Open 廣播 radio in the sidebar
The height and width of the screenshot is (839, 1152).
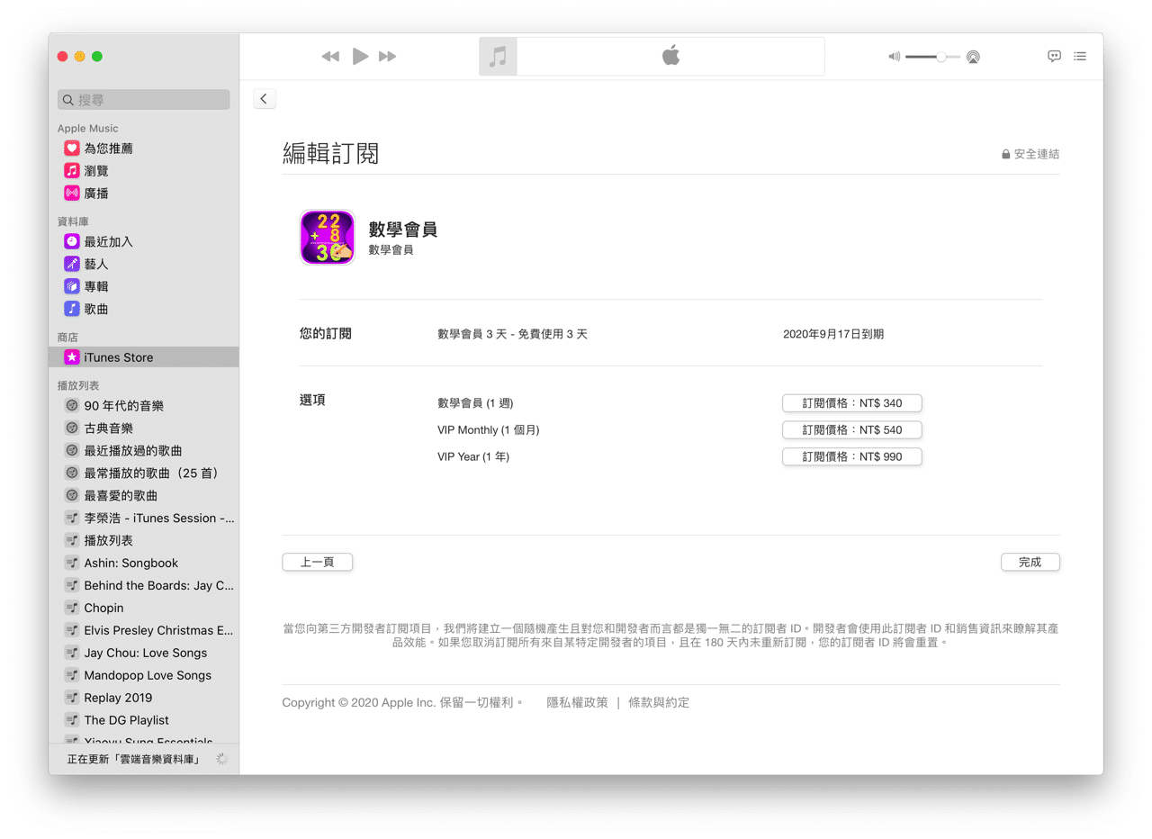144,194
